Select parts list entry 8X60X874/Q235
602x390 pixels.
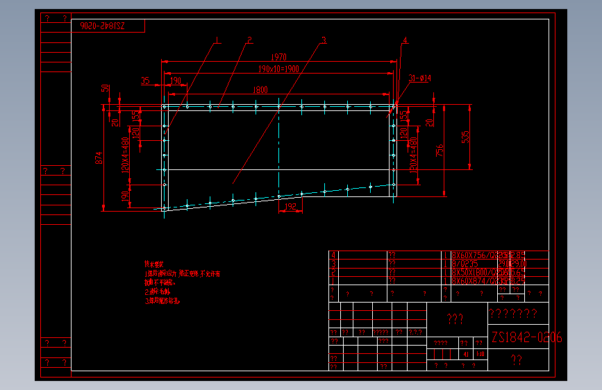coord(480,281)
